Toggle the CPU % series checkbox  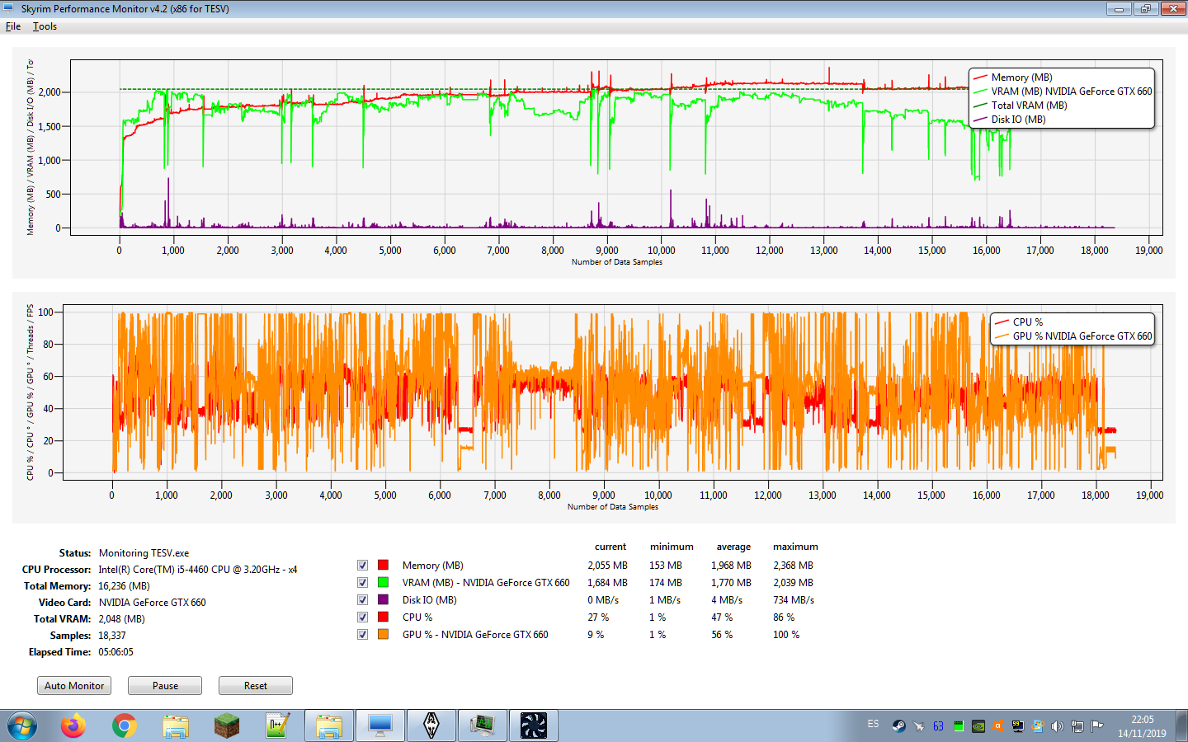click(x=362, y=618)
